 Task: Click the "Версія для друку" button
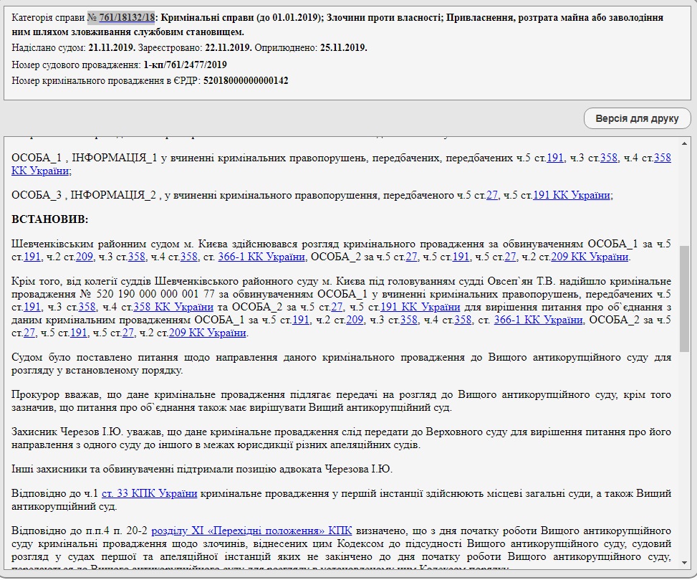[637, 118]
